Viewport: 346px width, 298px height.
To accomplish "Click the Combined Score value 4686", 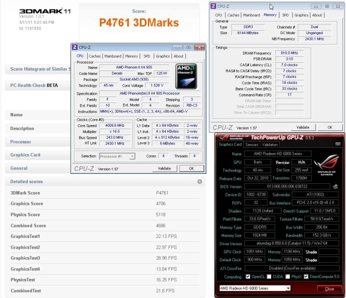I will click(160, 226).
